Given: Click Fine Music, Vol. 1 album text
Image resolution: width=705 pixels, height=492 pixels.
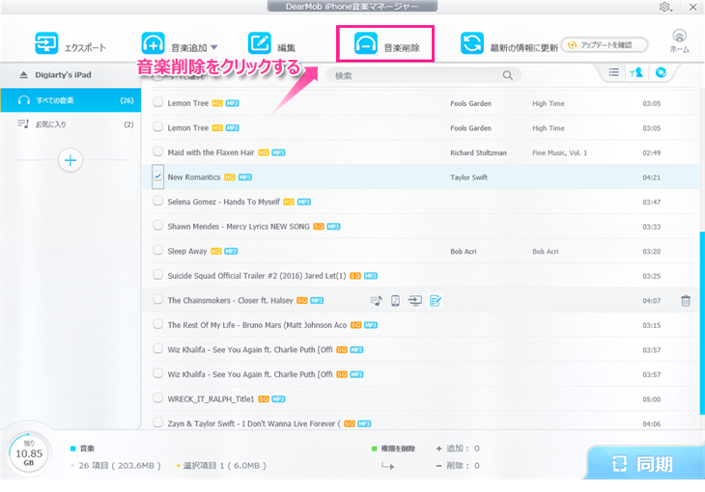Looking at the screenshot, I should click(560, 152).
